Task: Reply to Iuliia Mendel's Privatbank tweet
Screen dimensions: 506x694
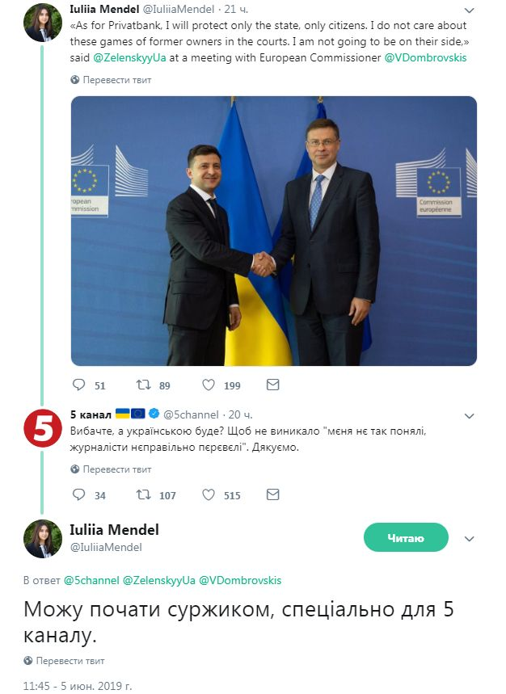Action: coord(78,385)
